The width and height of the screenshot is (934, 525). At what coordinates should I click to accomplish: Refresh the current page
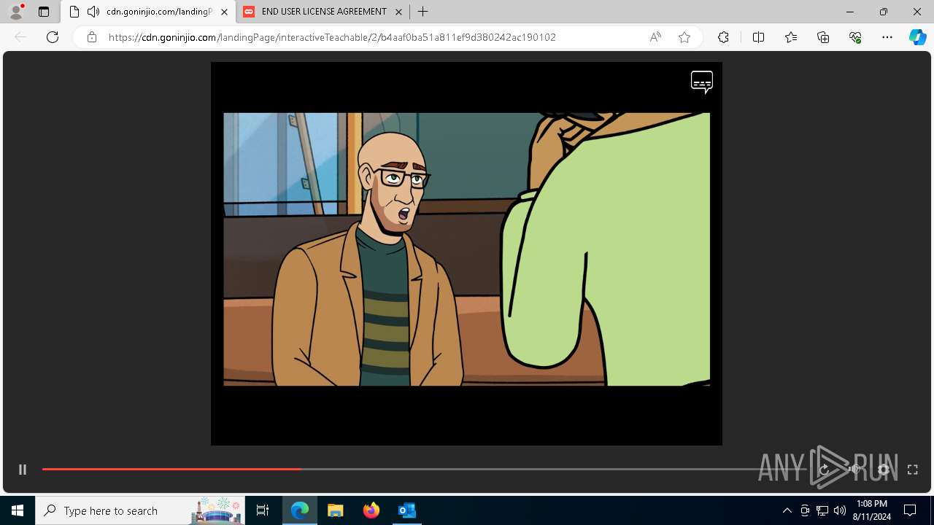(x=53, y=37)
